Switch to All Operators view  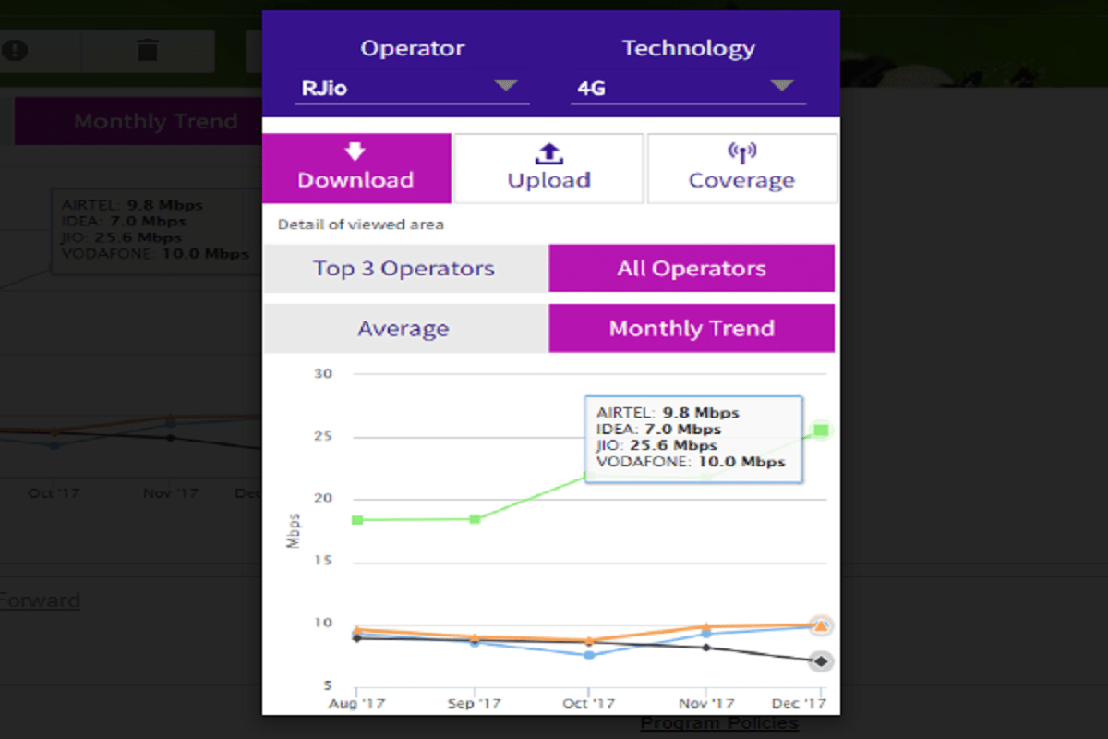pyautogui.click(x=692, y=269)
